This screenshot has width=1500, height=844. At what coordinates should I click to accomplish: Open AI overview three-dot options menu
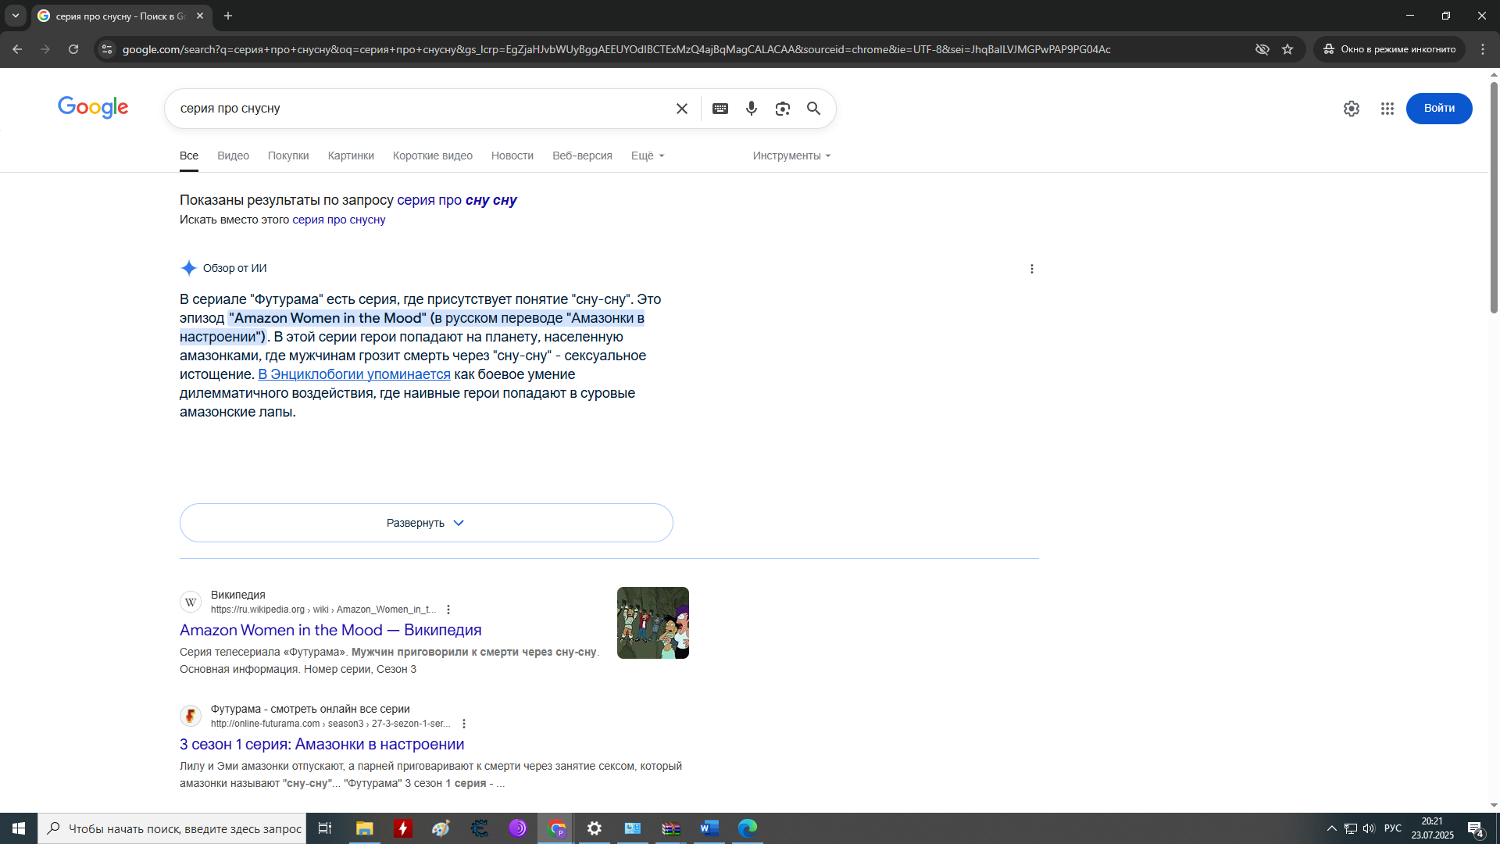1032,269
